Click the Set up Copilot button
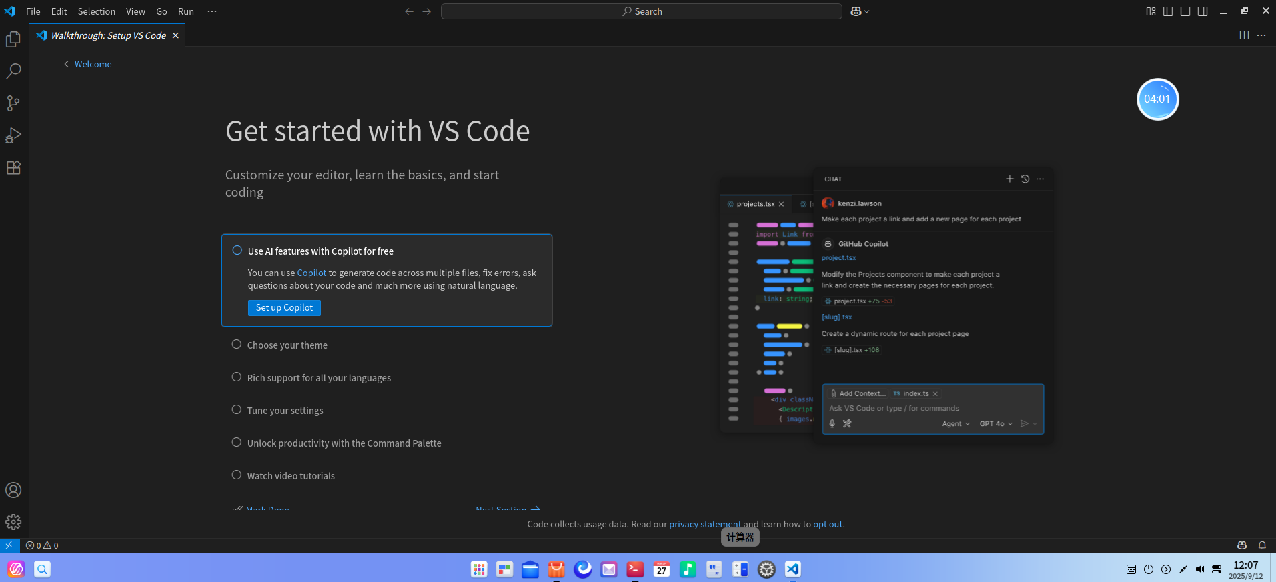This screenshot has width=1276, height=582. (284, 307)
